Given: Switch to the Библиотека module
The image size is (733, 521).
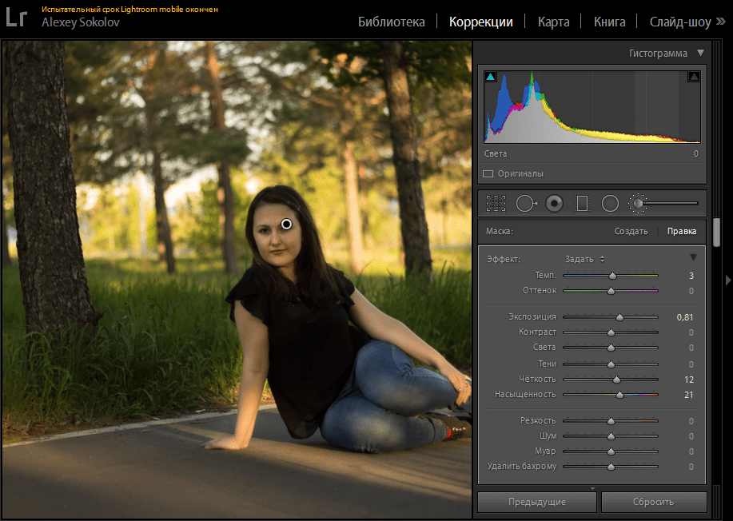Looking at the screenshot, I should pyautogui.click(x=391, y=22).
